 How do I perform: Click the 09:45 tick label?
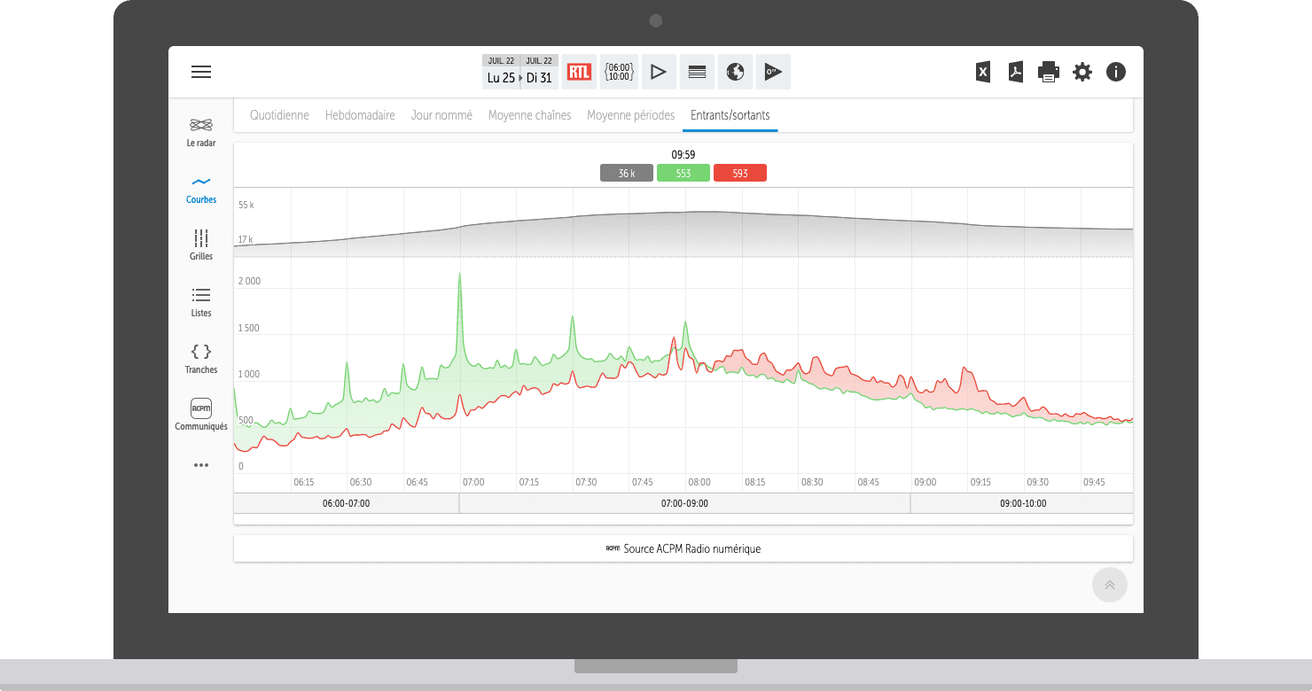tap(1094, 483)
